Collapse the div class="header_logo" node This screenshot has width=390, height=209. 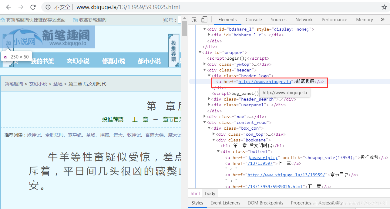pos(209,76)
